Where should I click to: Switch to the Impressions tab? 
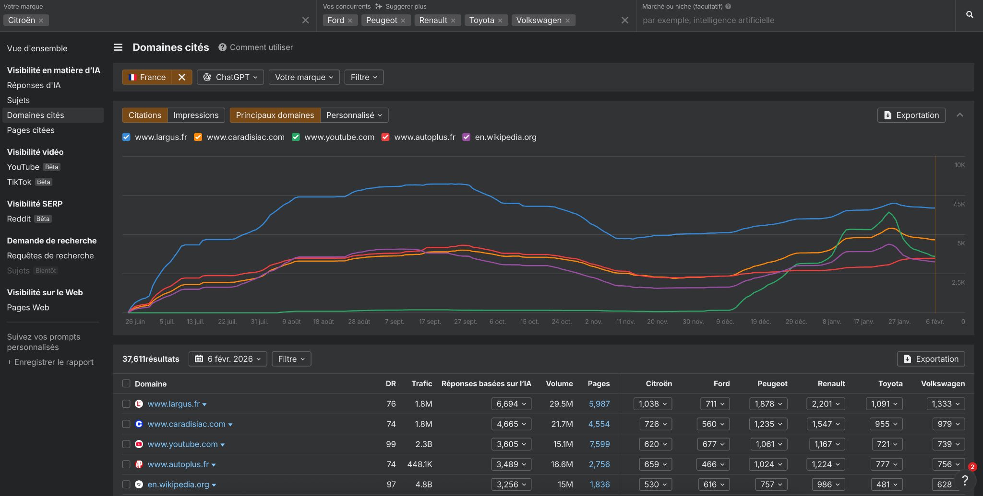[x=196, y=115]
